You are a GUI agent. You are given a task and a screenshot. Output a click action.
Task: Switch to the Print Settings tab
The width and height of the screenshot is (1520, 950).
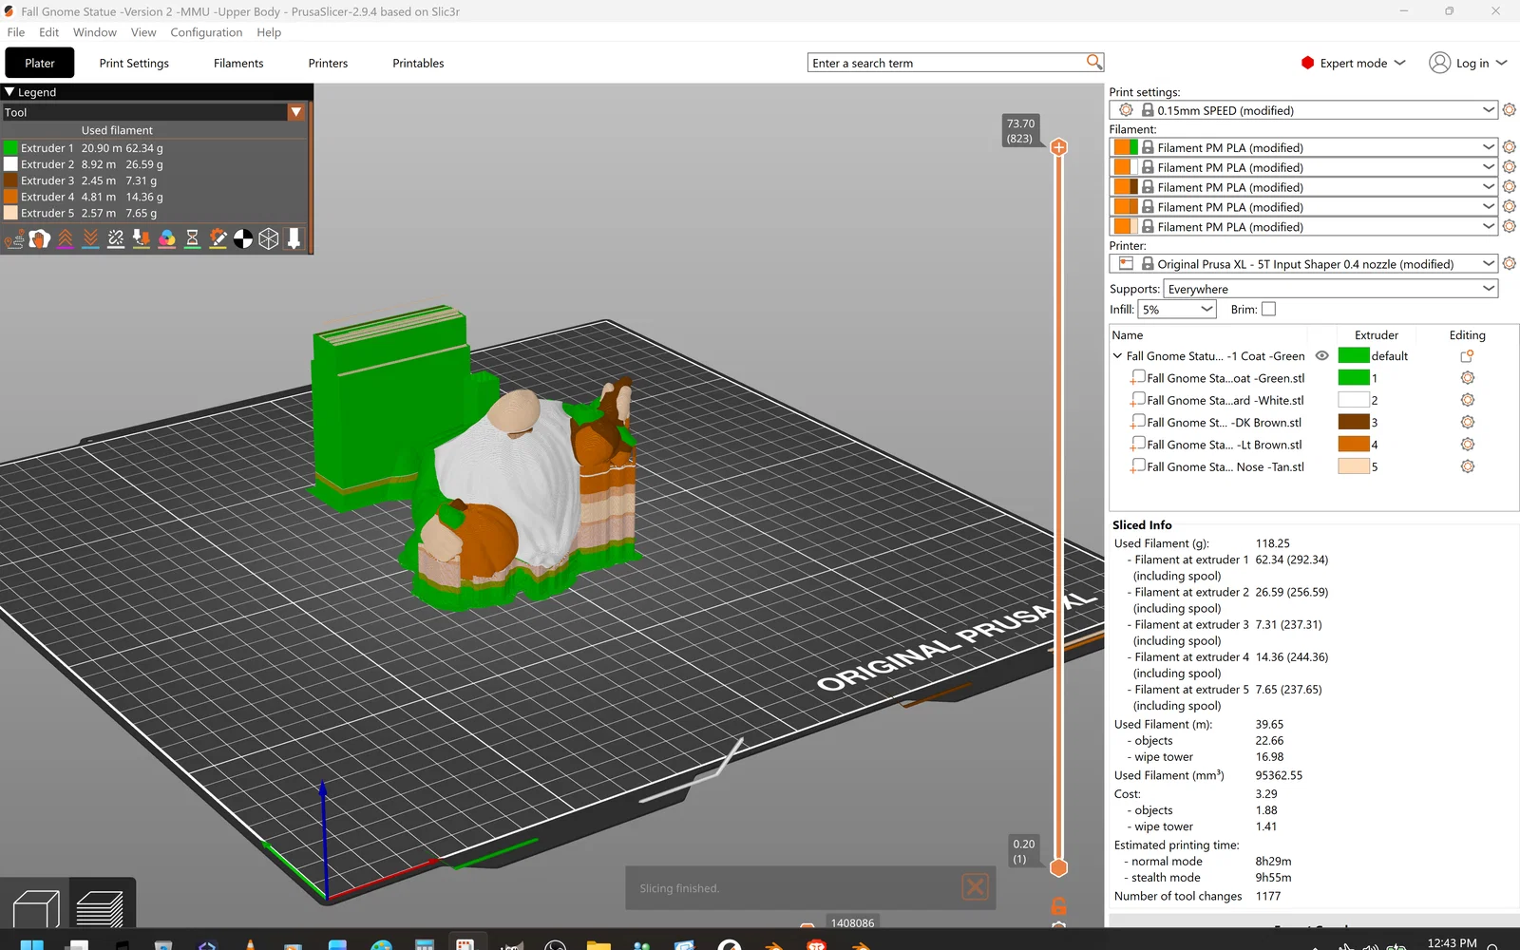click(134, 64)
